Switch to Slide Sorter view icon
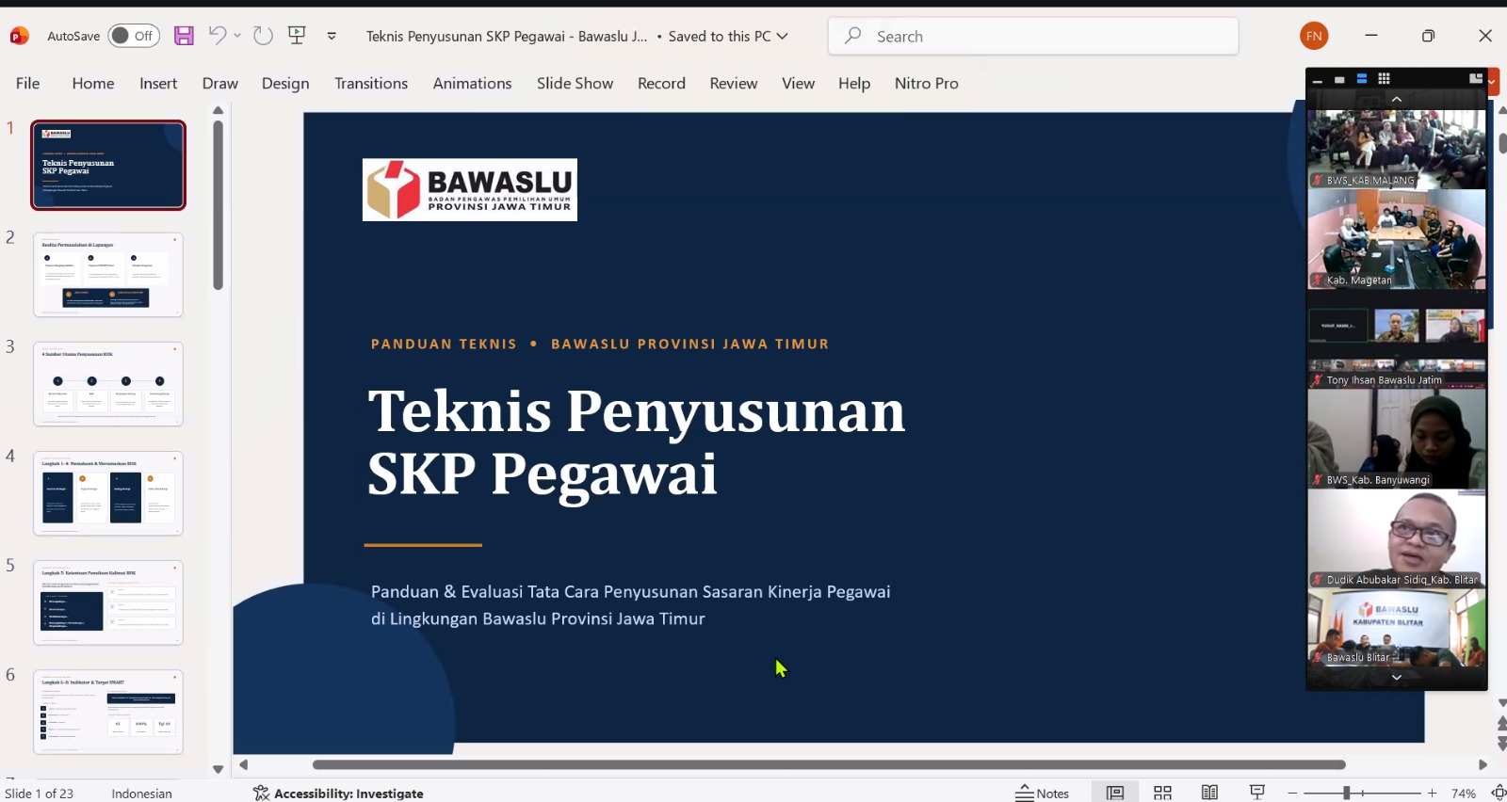Viewport: 1507px width, 802px height. [1162, 793]
